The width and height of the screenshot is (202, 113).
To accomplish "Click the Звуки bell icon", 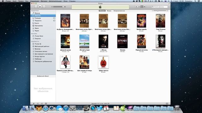I will pos(33,28).
